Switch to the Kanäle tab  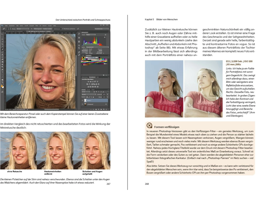[88, 89]
